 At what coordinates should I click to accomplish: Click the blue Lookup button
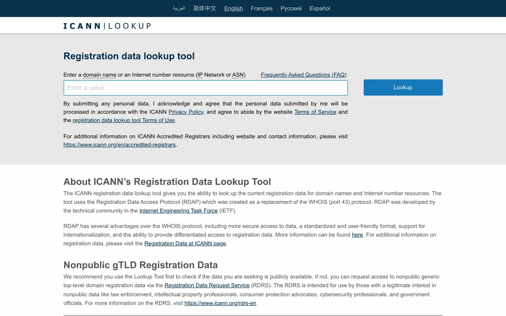click(403, 88)
